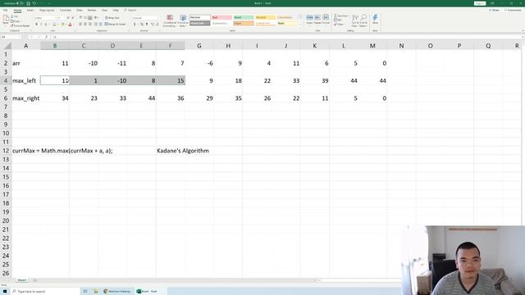Image resolution: width=525 pixels, height=295 pixels.
Task: Toggle the AutoSave switch
Action: [x=20, y=3]
